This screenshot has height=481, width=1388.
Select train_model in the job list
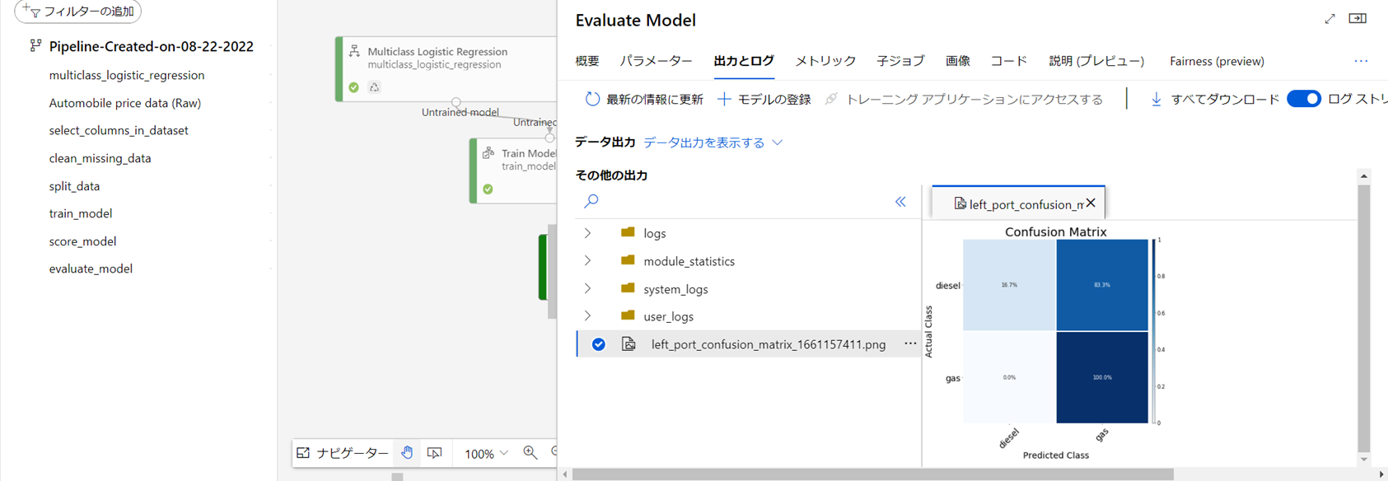[x=81, y=213]
